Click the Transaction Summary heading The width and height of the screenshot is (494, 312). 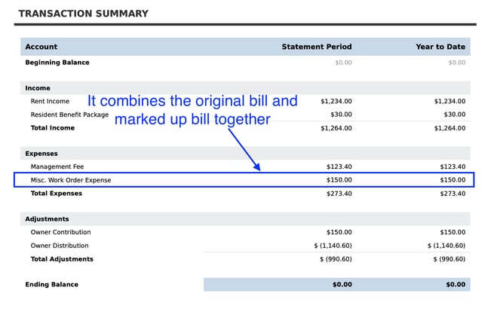point(83,14)
